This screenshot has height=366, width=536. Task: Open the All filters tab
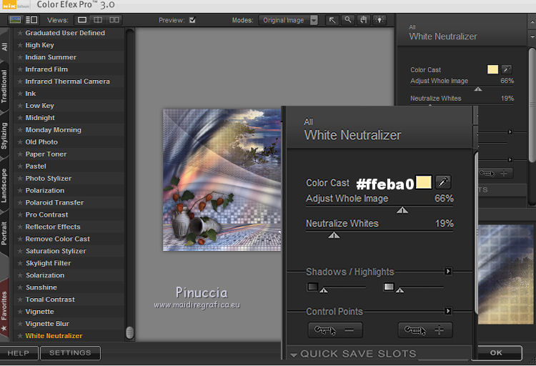point(4,46)
